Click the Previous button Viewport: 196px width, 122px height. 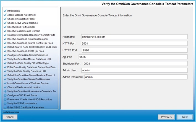166,117
